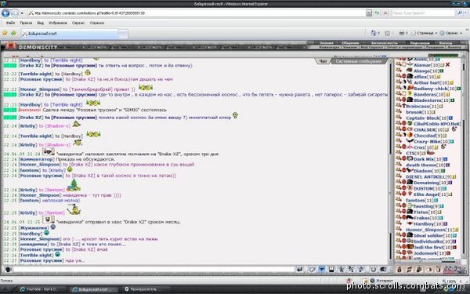Open the Общение game menu
Image resolution: width=470 pixels, height=294 pixels.
point(350,43)
